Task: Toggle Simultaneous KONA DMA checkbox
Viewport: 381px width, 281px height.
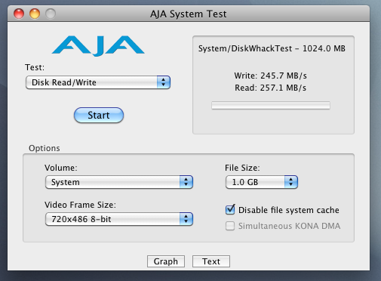Action: click(x=230, y=226)
